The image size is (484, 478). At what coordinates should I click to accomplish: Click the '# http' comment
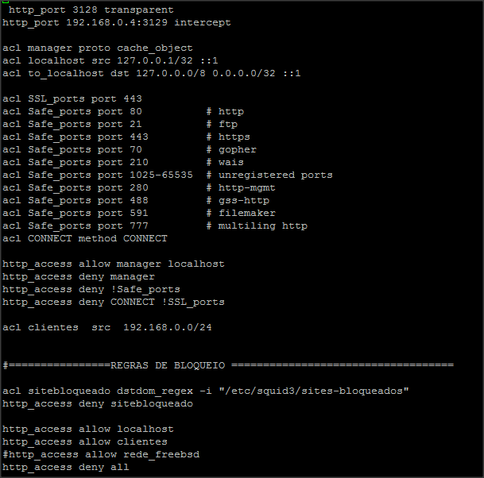225,111
